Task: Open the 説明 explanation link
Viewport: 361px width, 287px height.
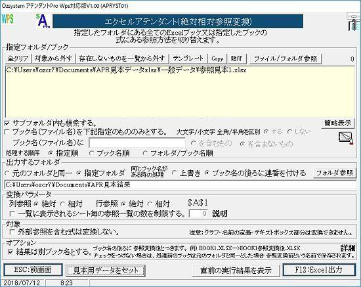Action: tap(220, 213)
